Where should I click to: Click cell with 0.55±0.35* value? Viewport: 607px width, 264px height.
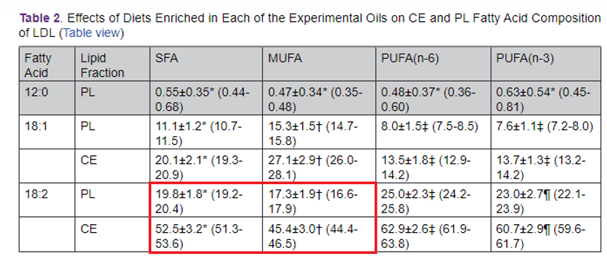click(x=206, y=98)
